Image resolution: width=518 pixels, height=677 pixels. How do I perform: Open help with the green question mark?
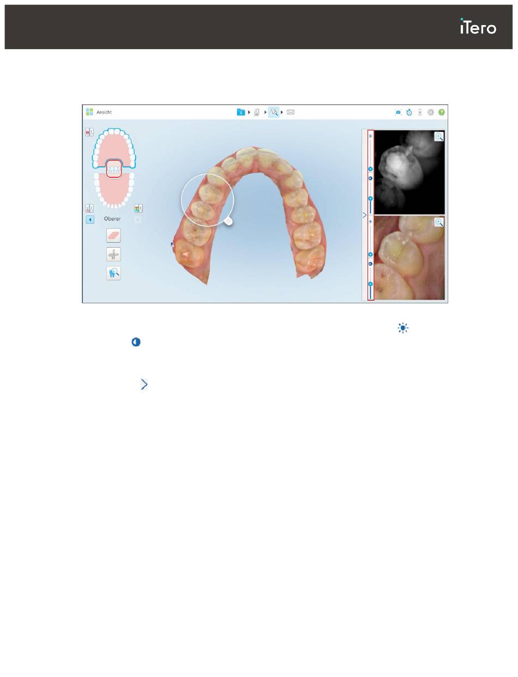point(442,112)
